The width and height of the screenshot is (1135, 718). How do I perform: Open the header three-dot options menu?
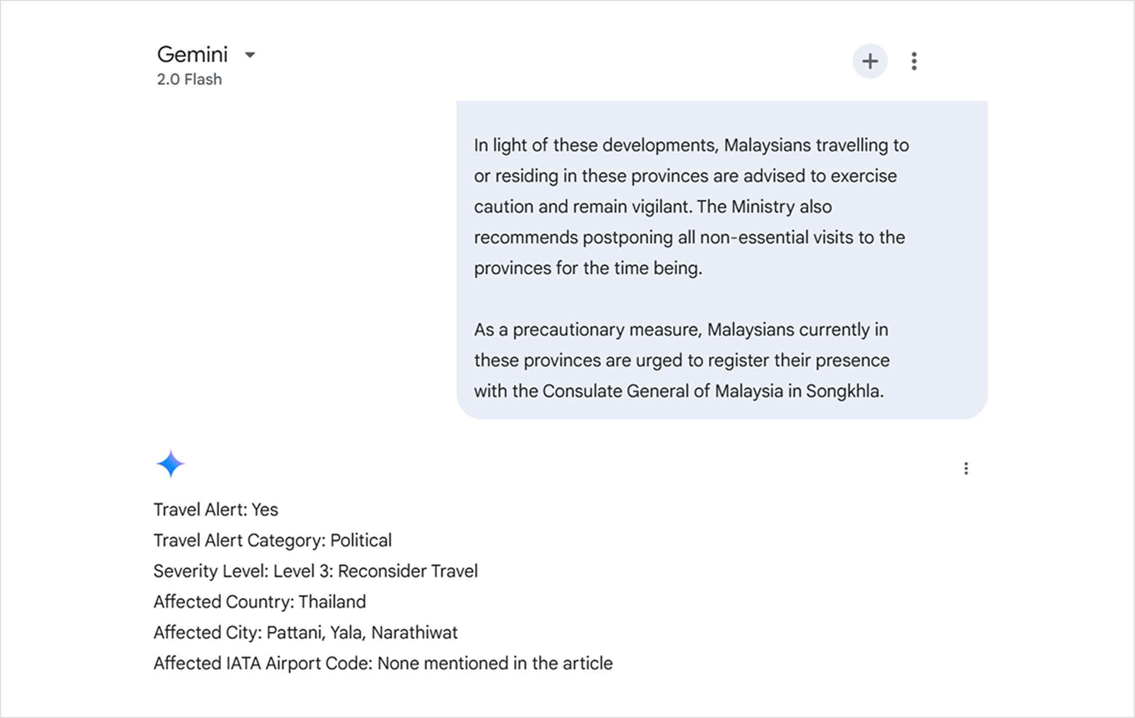(914, 61)
